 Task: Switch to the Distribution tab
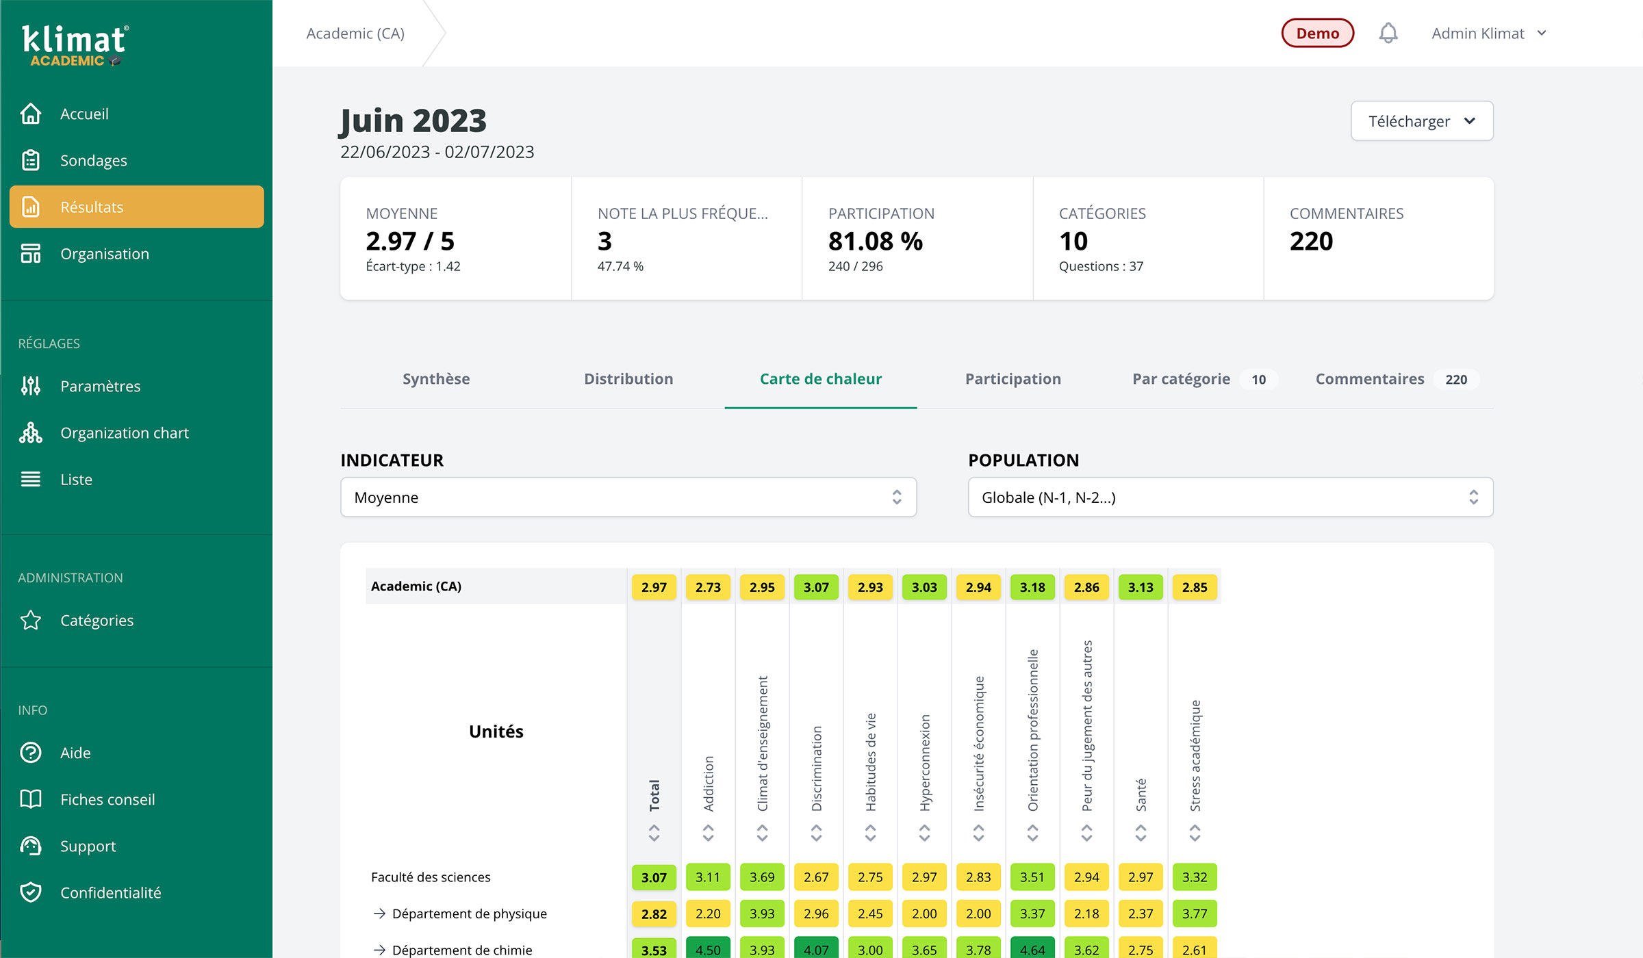pyautogui.click(x=628, y=379)
